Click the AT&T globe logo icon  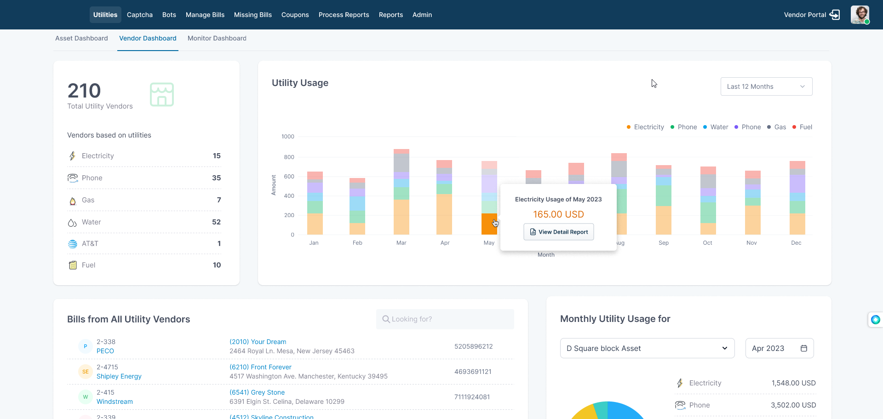(x=73, y=244)
